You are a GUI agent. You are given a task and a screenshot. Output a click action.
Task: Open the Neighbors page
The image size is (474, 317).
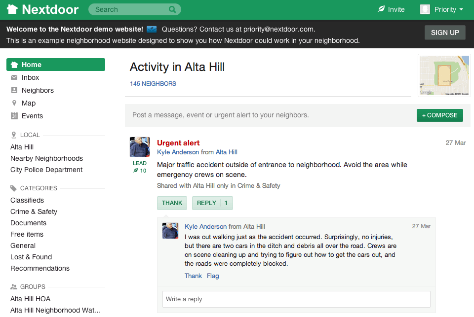(x=38, y=90)
